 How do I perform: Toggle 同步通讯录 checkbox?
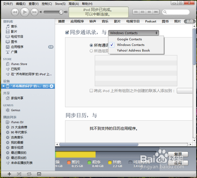click(67, 32)
